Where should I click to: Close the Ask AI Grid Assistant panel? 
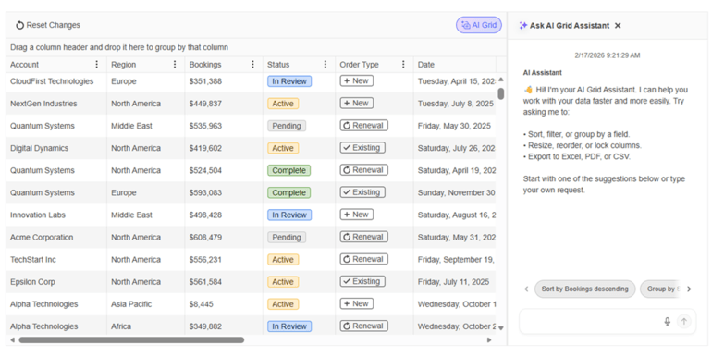click(618, 26)
